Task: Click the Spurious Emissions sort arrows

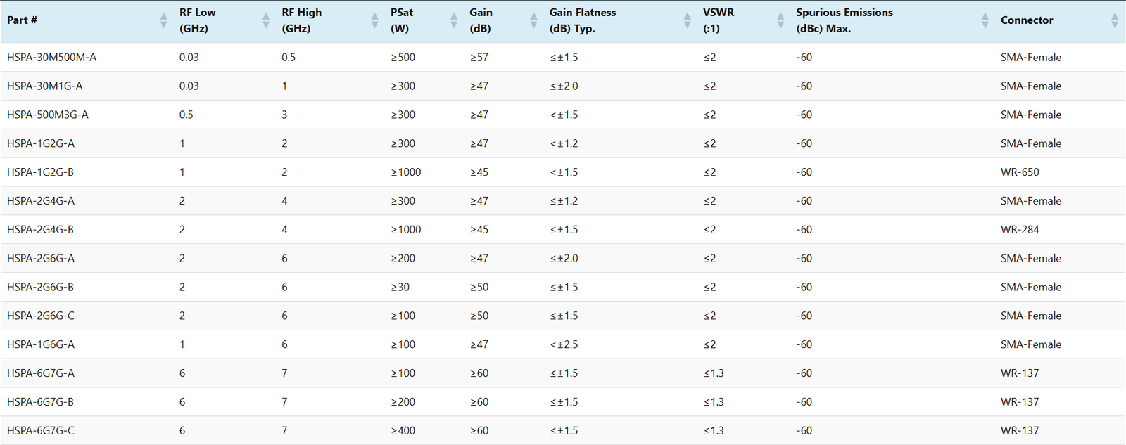Action: pos(985,20)
